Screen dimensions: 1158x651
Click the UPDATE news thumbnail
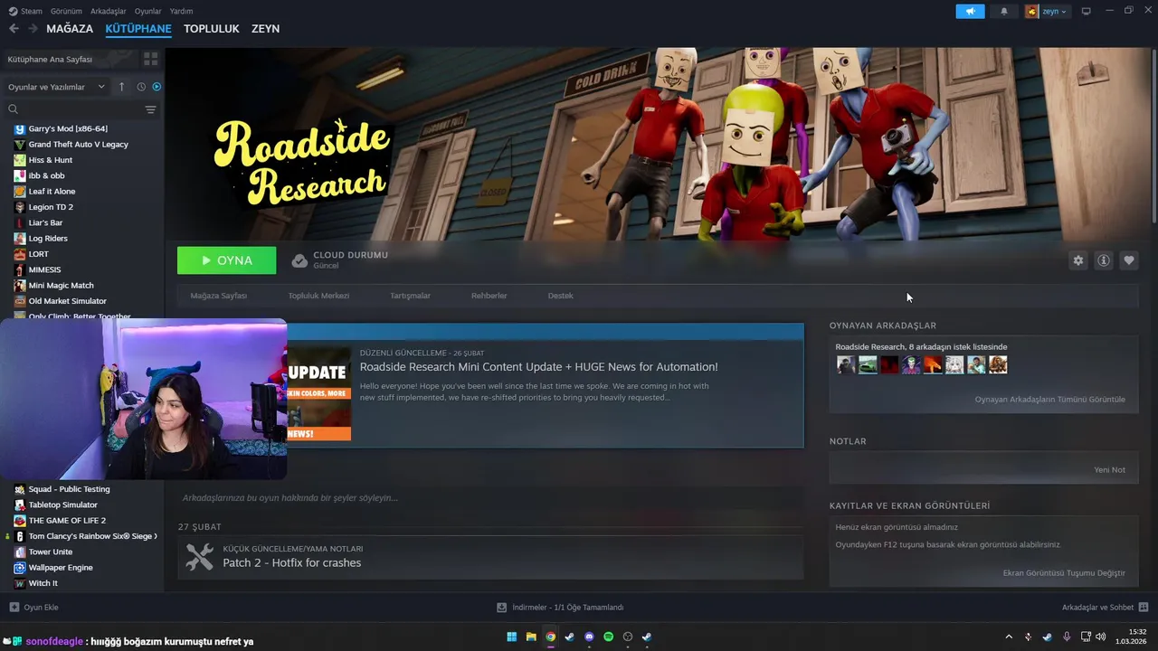coord(318,394)
